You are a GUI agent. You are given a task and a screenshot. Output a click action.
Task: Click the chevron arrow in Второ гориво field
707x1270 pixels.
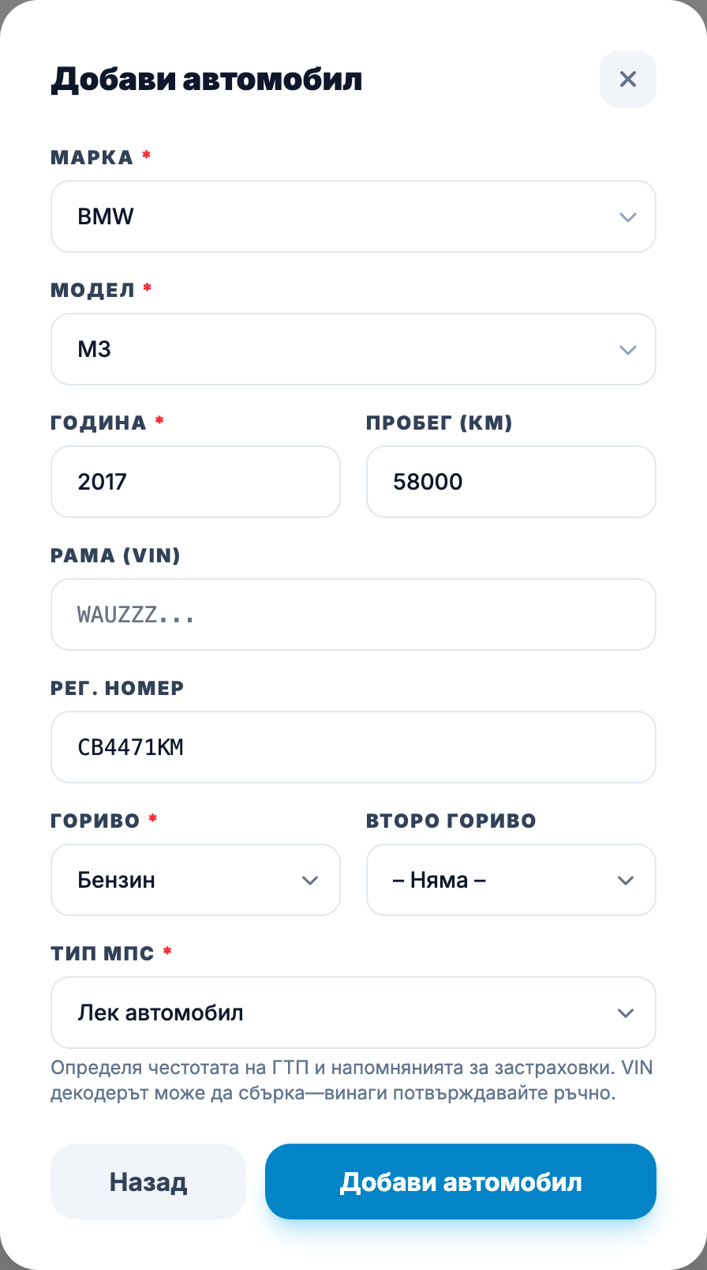pos(626,881)
